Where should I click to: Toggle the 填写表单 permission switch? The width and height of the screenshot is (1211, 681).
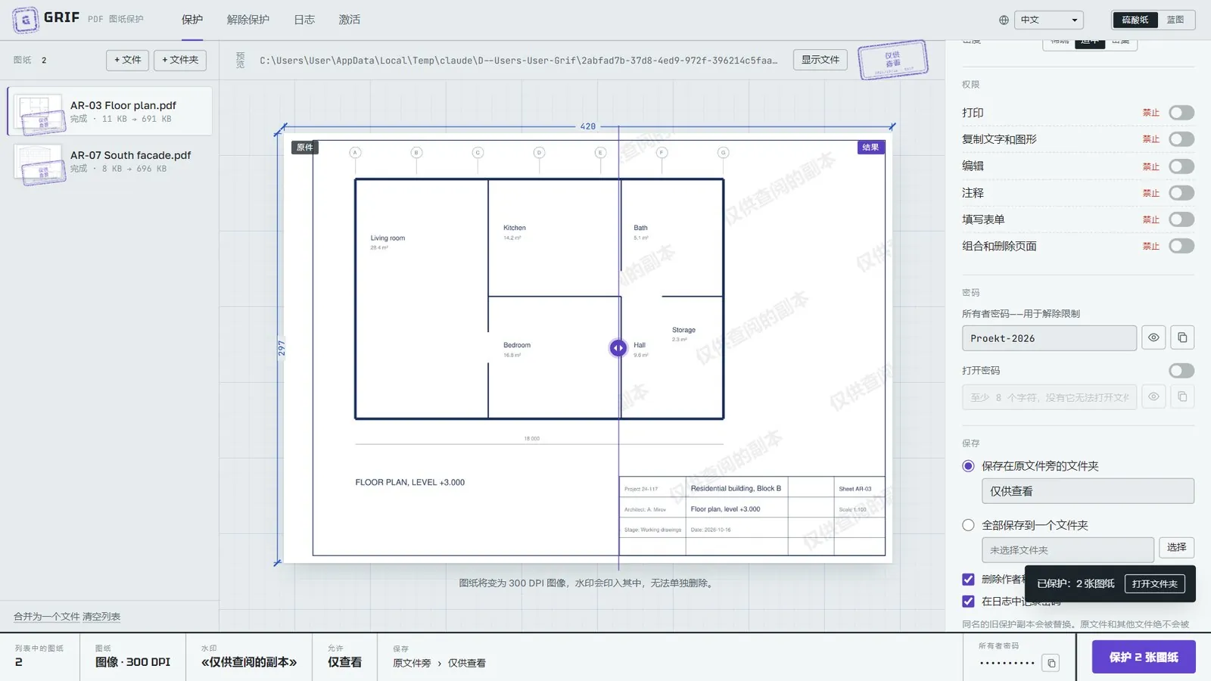coord(1181,219)
